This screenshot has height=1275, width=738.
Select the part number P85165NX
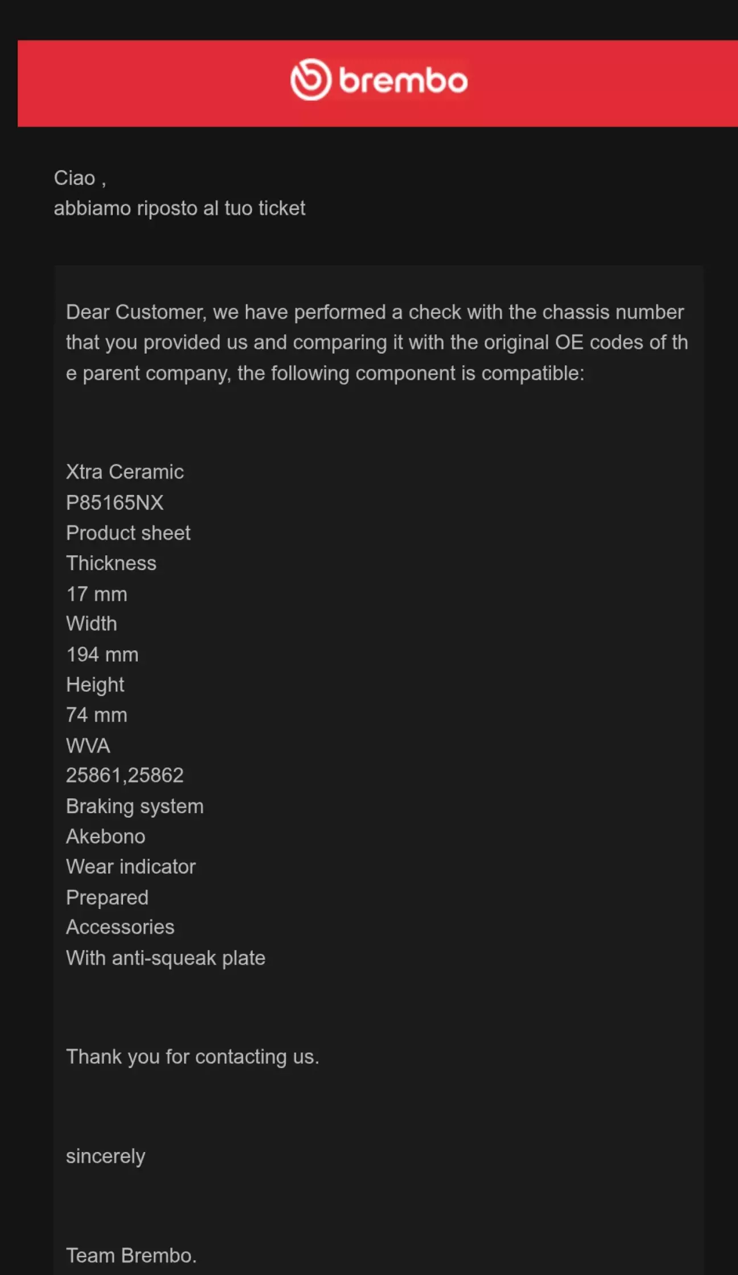click(x=114, y=503)
